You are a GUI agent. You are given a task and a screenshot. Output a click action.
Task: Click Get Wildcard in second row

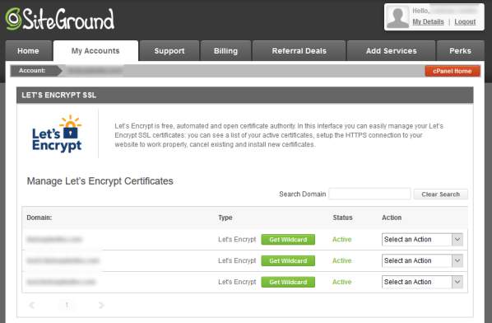(288, 260)
